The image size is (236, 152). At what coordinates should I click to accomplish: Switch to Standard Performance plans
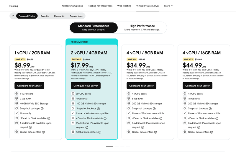pos(94,27)
